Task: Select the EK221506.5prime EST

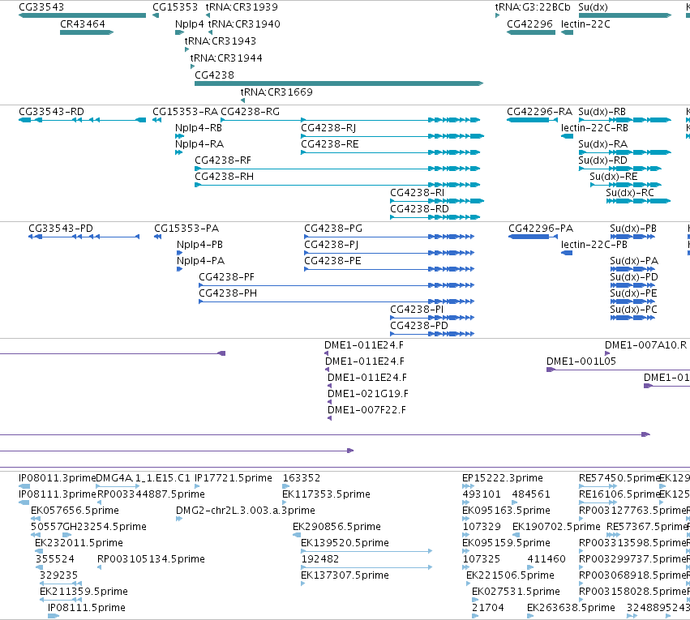Action: (x=510, y=575)
